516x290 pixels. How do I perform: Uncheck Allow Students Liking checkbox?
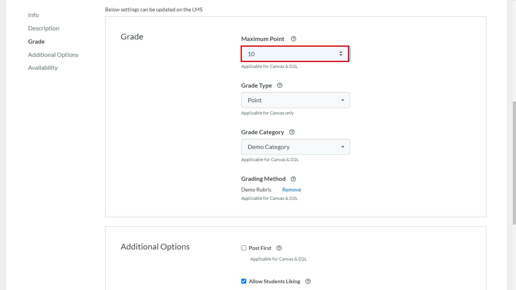coord(243,281)
